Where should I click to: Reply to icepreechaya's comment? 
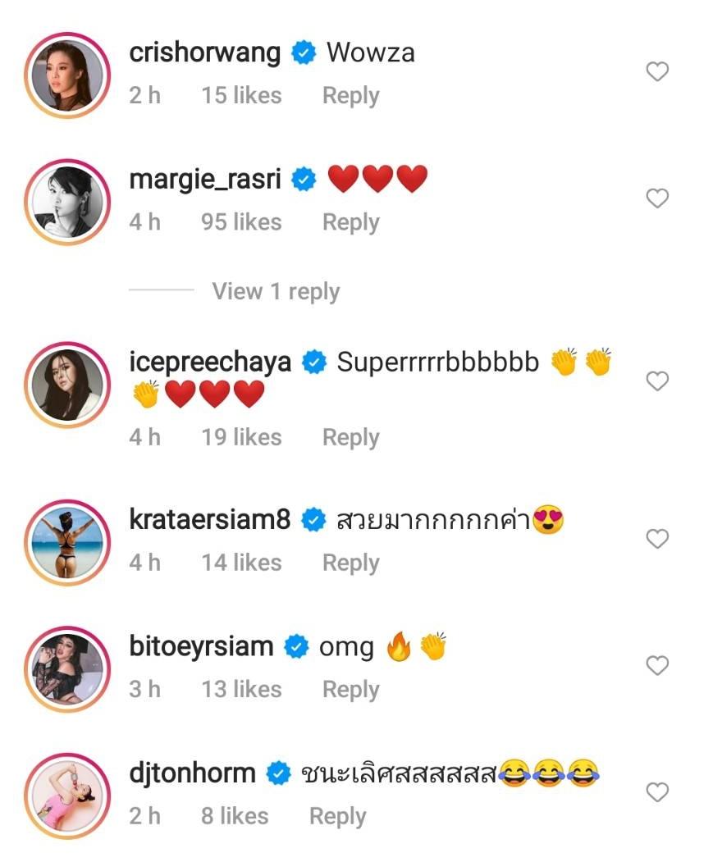coord(350,437)
